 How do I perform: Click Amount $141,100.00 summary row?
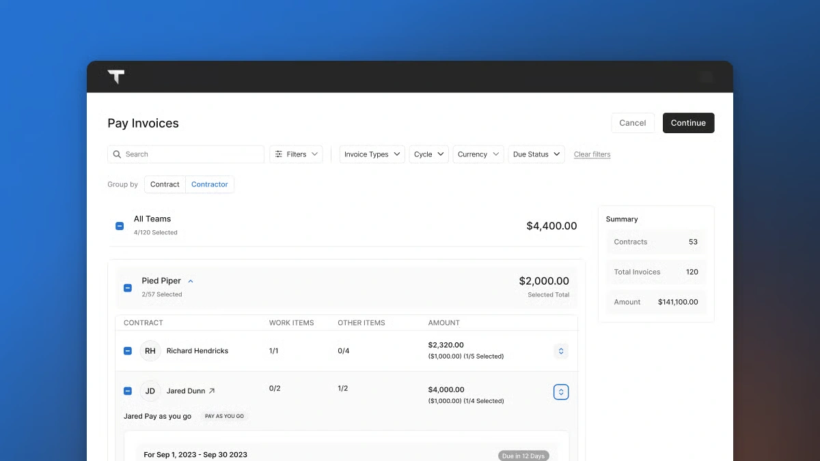(x=656, y=302)
